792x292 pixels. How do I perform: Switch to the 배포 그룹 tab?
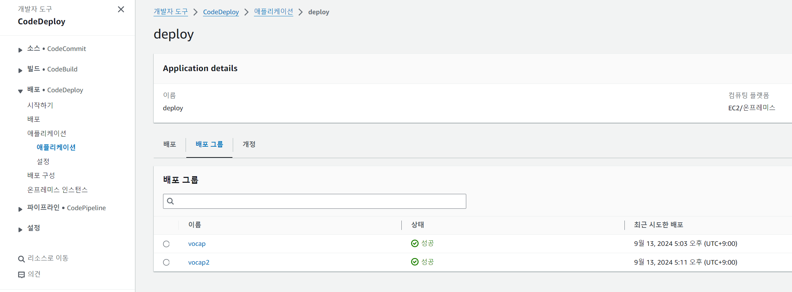coord(209,144)
